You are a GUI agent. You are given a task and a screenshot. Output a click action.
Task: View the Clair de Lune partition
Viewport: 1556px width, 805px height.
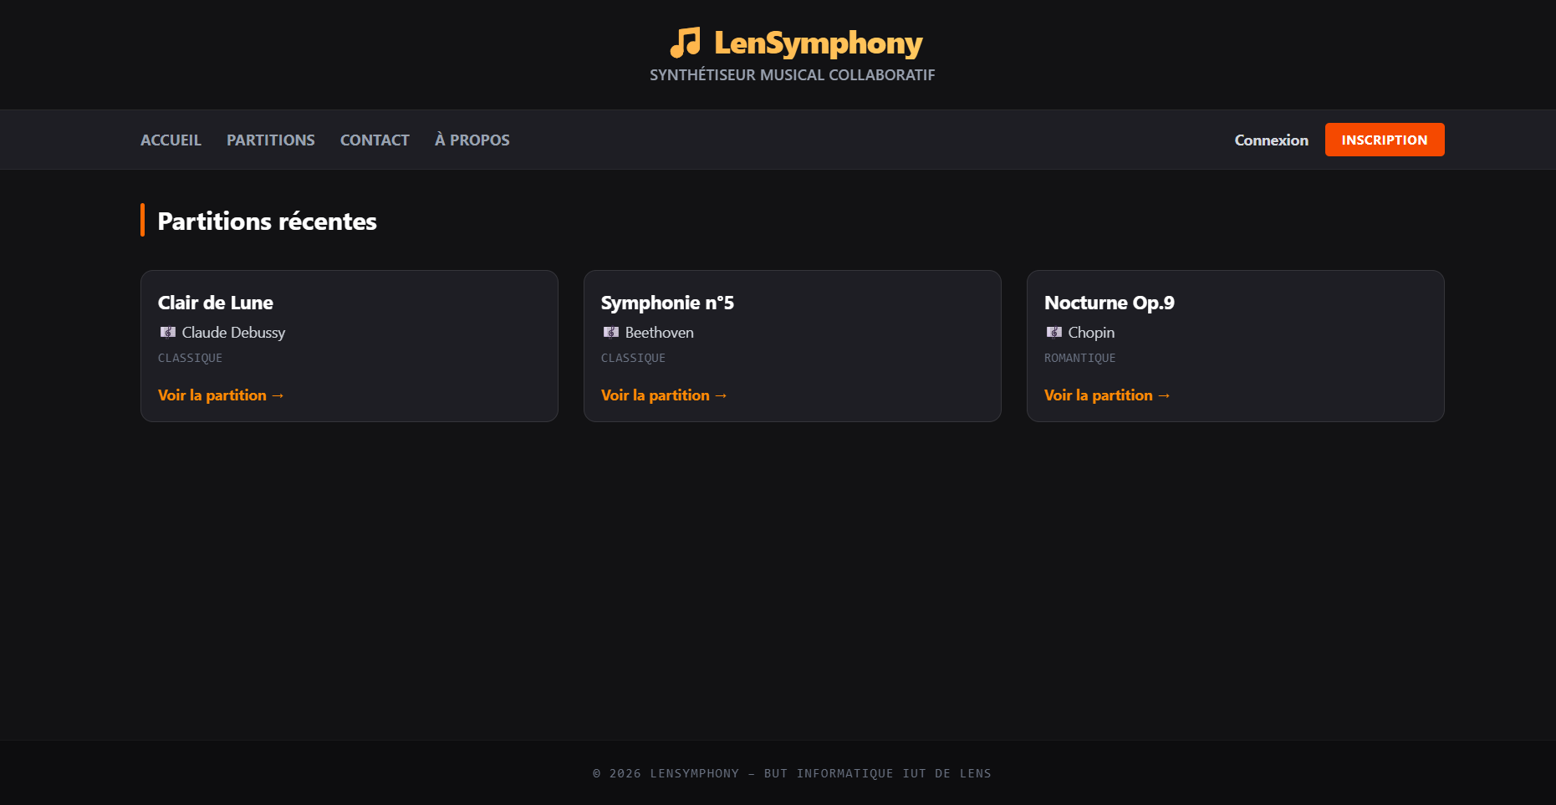(221, 395)
